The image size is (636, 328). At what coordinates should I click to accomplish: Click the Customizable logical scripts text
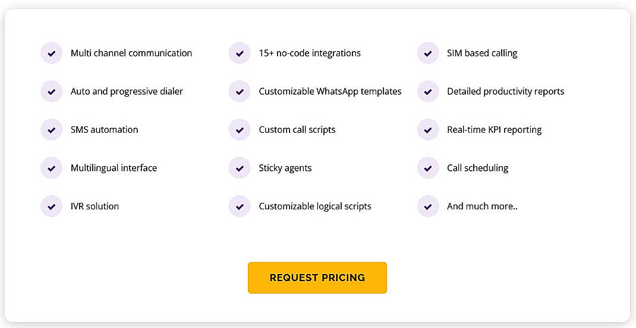(314, 206)
